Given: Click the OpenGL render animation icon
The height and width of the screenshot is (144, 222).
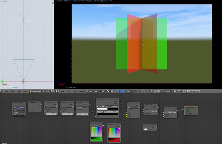Looking at the screenshot, I should pos(181,91).
